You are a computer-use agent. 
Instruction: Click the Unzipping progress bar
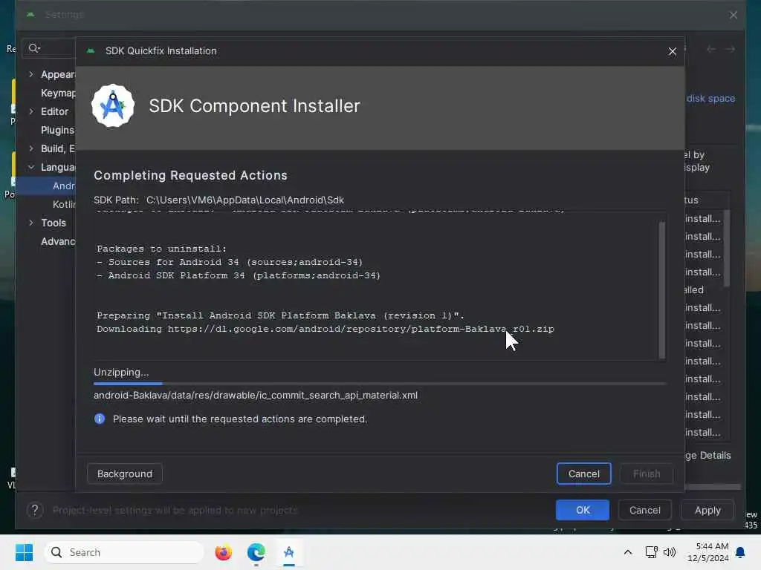click(380, 384)
